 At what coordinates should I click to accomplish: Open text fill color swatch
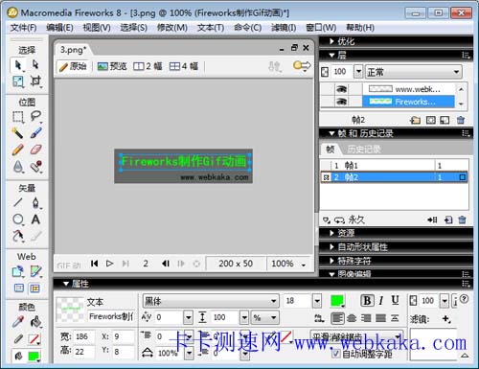pyautogui.click(x=337, y=301)
